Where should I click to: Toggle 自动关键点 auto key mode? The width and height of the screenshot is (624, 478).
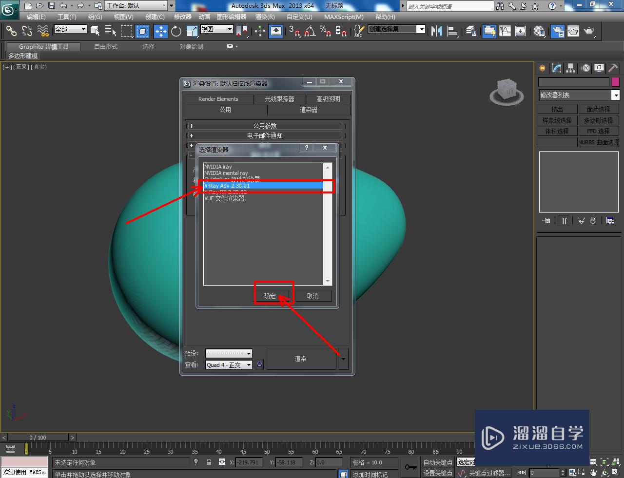tap(438, 462)
